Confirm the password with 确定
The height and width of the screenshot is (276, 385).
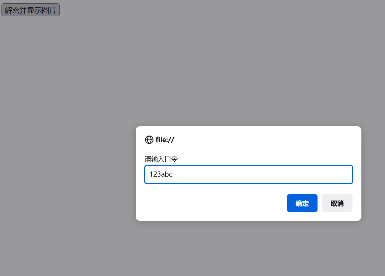click(302, 203)
